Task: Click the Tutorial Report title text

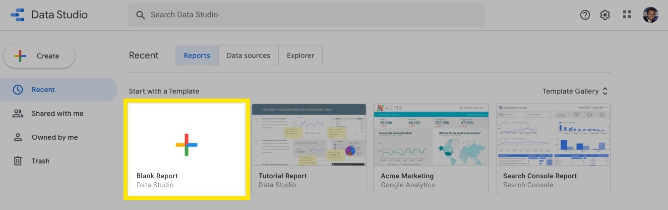Action: tap(283, 176)
